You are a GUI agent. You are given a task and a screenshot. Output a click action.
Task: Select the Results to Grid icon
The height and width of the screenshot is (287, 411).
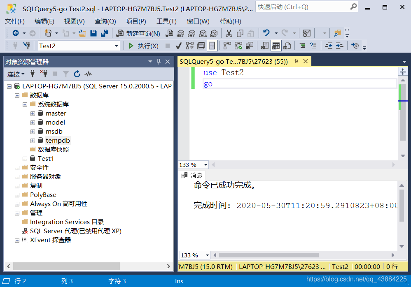(x=276, y=46)
